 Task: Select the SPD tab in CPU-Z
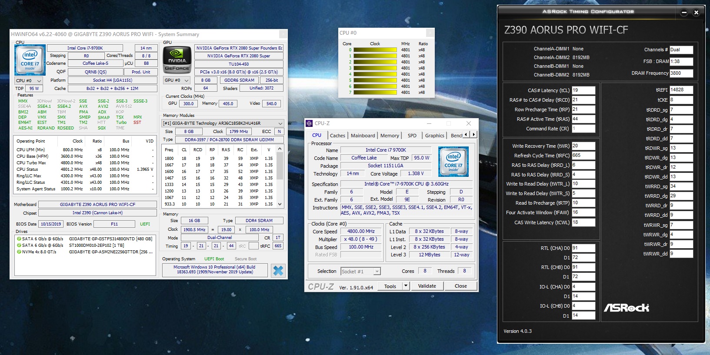pyautogui.click(x=412, y=136)
